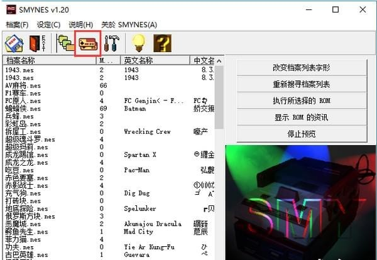Select 成龙踢馆.nes in the list

point(26,154)
